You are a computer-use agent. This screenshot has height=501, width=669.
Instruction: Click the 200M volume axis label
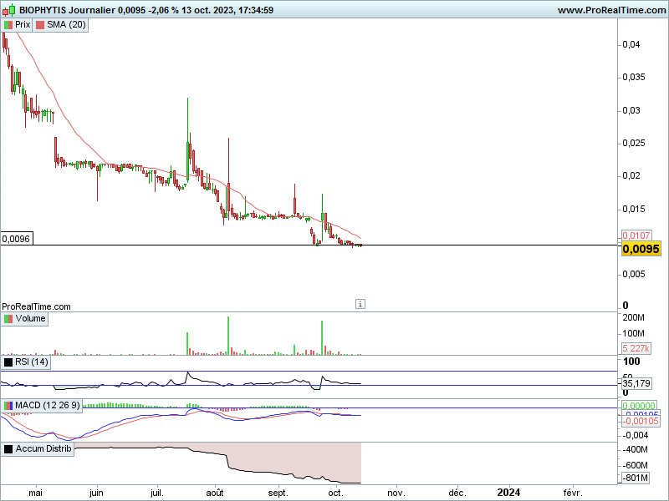[634, 317]
